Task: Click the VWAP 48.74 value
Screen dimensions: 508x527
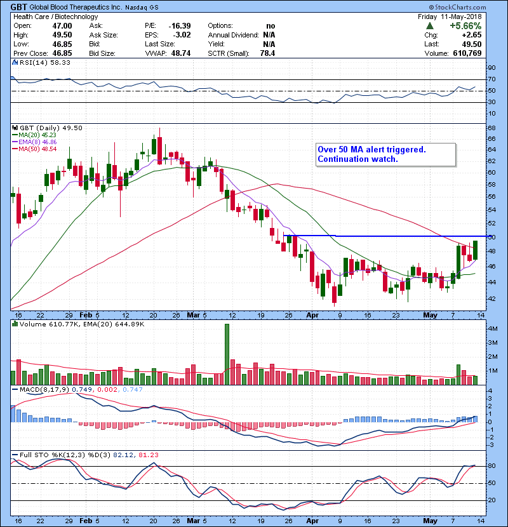Action: point(181,53)
